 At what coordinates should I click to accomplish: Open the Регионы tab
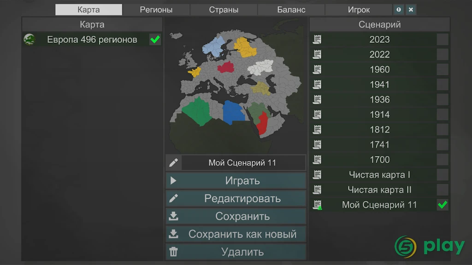[x=156, y=10]
